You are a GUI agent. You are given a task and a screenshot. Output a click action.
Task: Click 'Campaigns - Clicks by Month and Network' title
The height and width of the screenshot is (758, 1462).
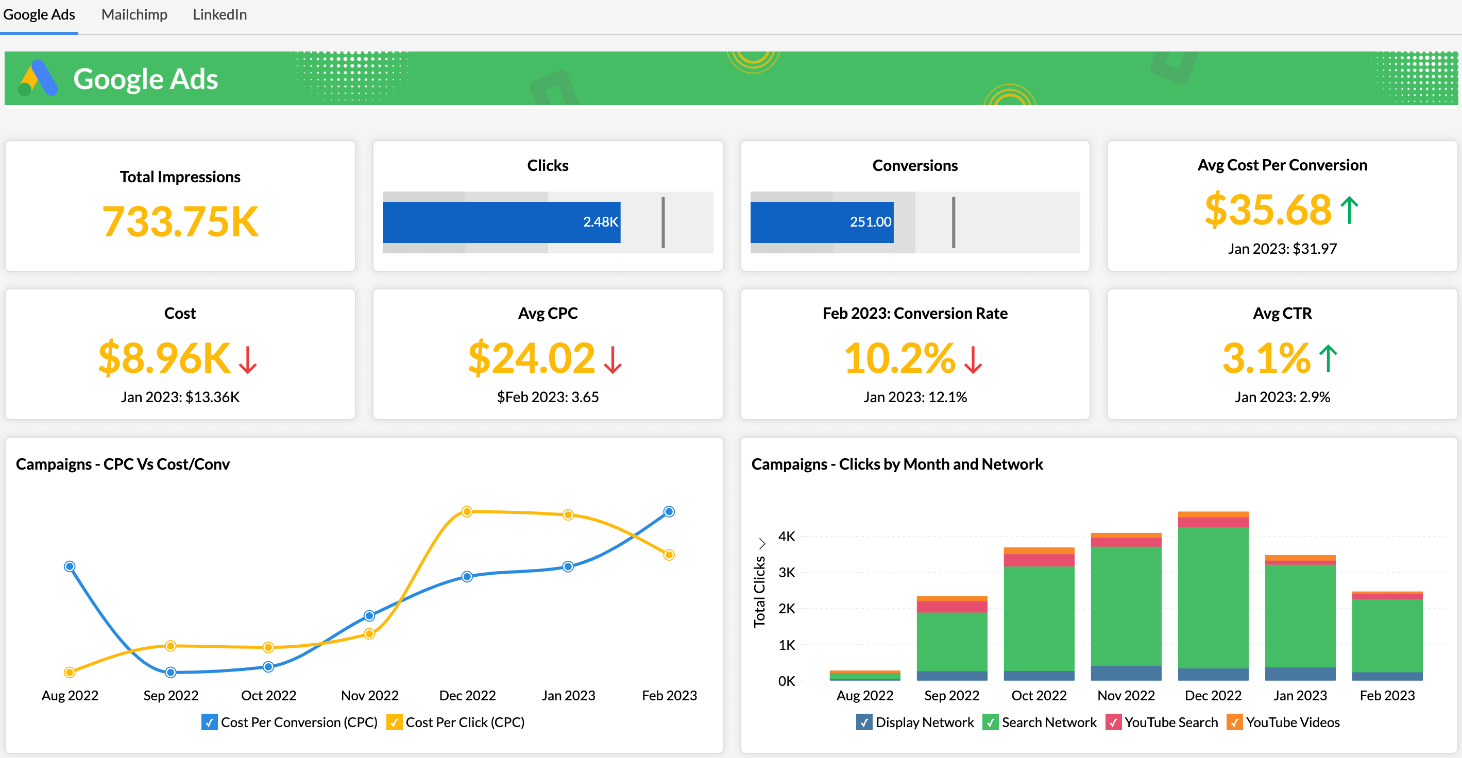pos(897,464)
